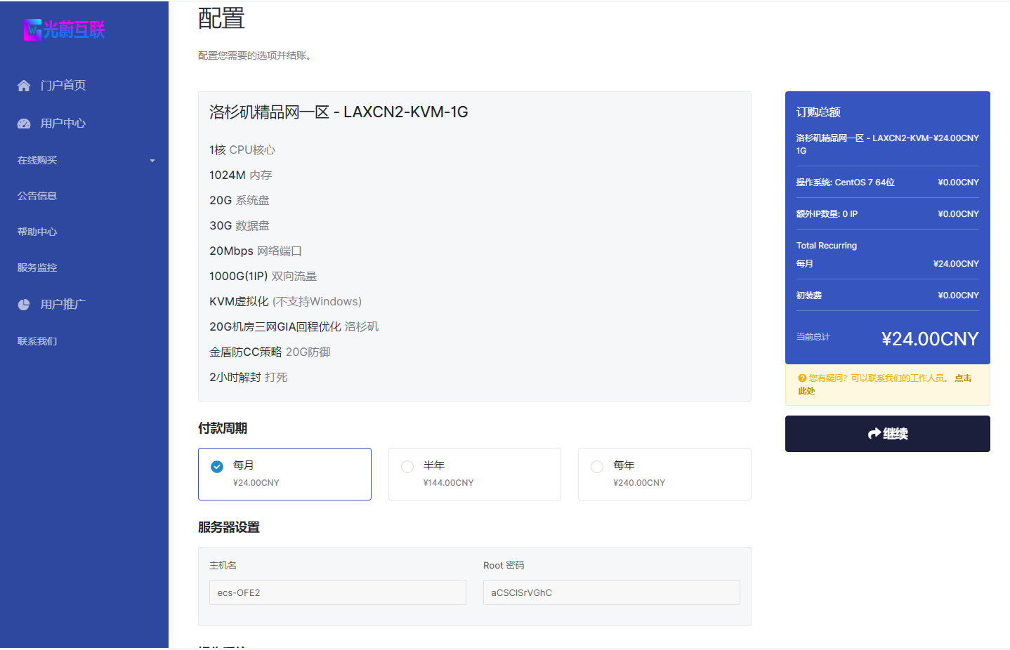
Task: Click the arrow icon on the 继续 button
Action: click(874, 434)
